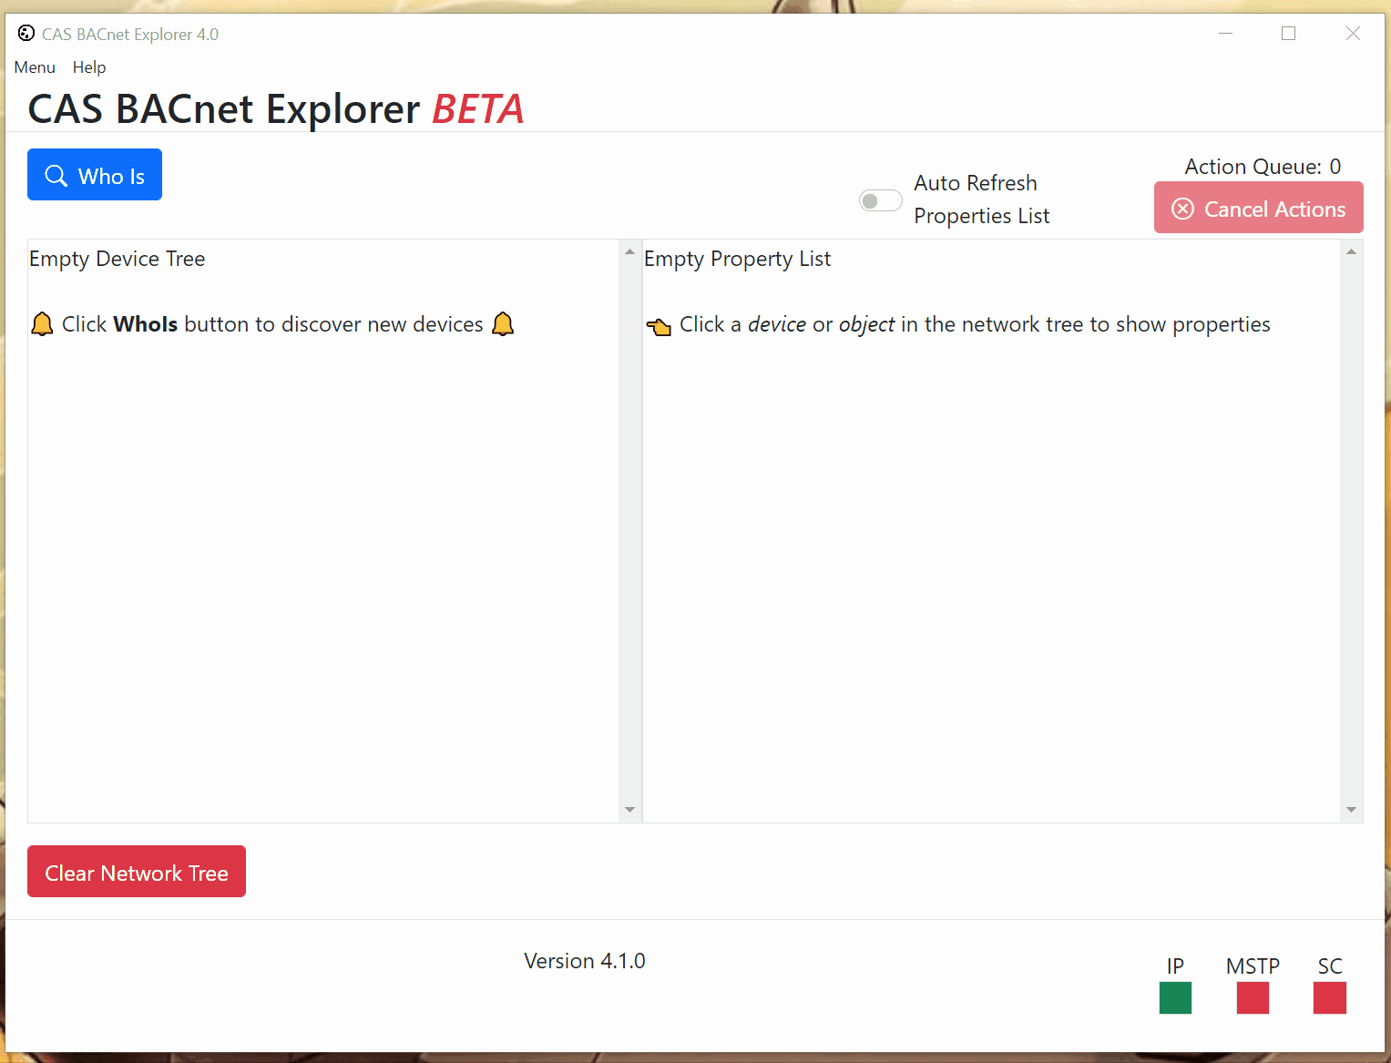The image size is (1391, 1063).
Task: Click the pointing hand icon in property list
Action: point(659,326)
